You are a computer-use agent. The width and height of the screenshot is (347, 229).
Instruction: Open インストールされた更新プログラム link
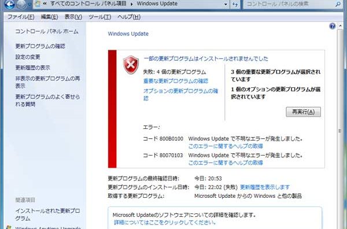47,215
